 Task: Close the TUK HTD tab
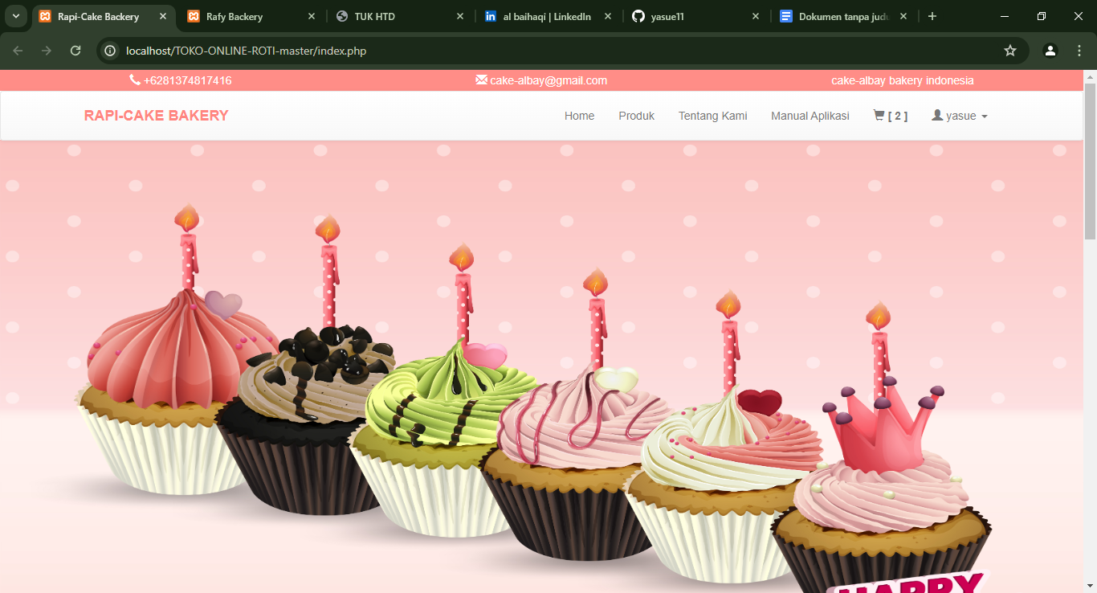(460, 16)
